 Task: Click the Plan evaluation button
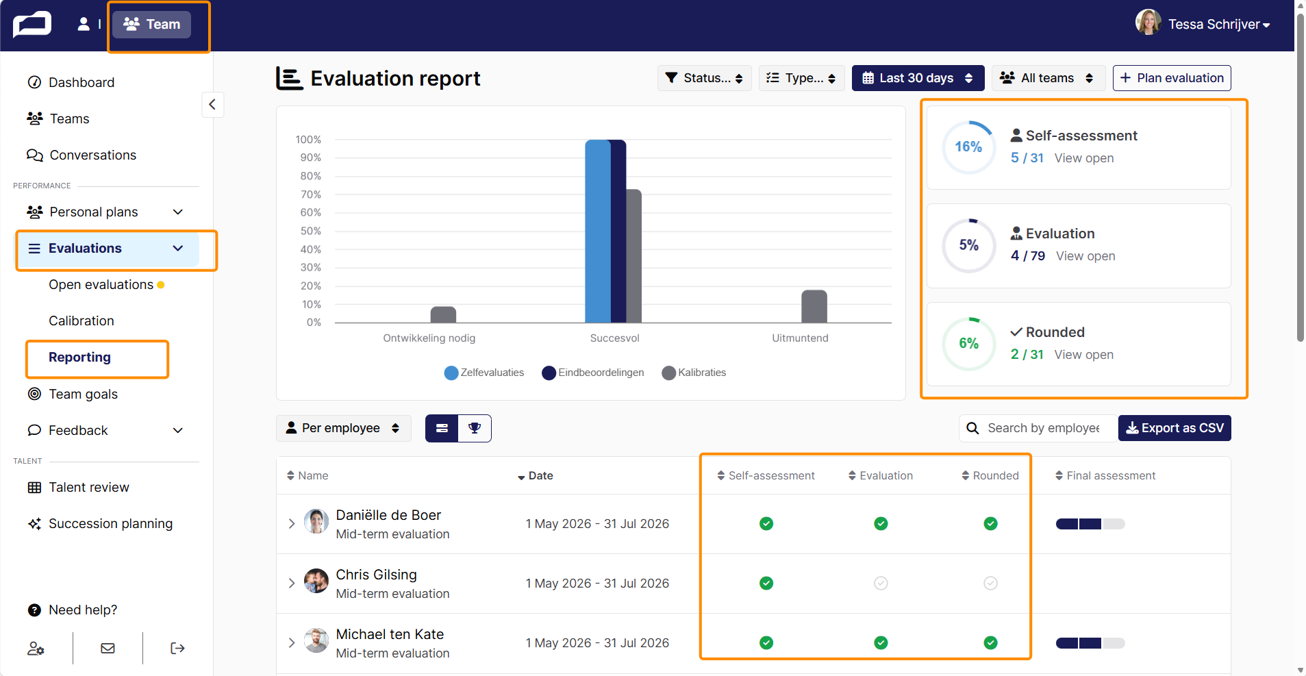1171,78
